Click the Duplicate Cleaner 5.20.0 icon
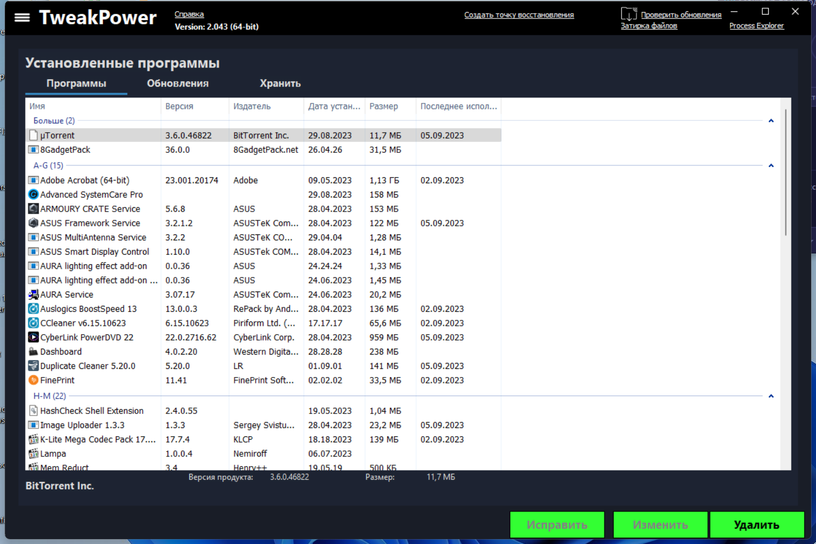 pyautogui.click(x=33, y=366)
